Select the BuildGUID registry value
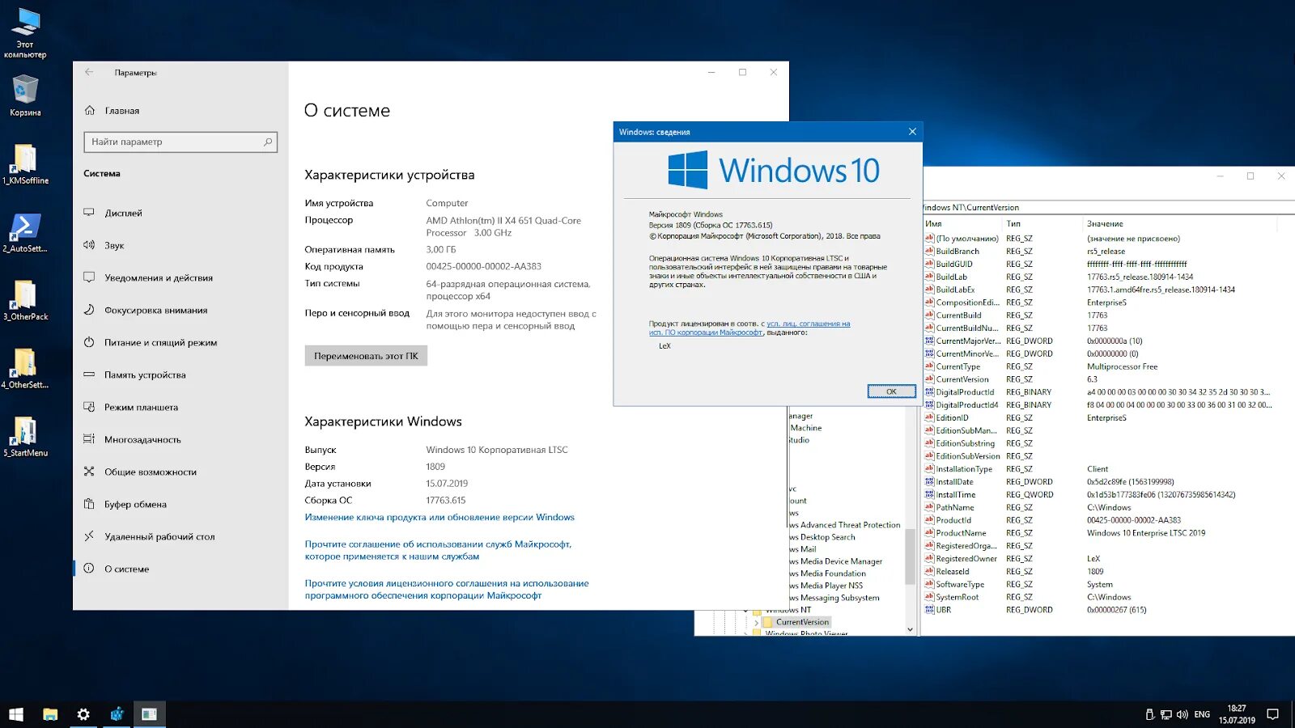The image size is (1295, 728). [954, 265]
